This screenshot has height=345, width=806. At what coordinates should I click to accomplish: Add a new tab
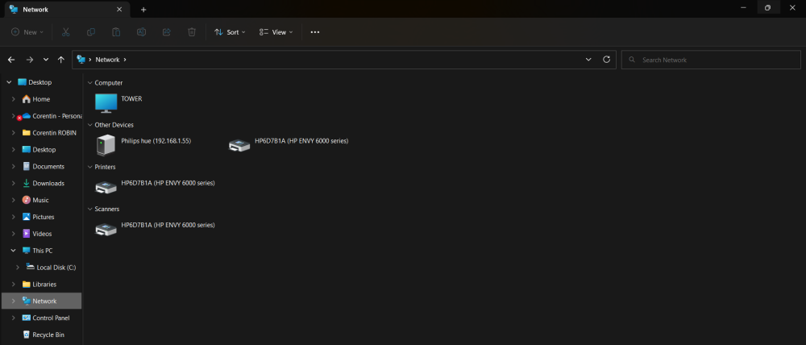tap(143, 9)
